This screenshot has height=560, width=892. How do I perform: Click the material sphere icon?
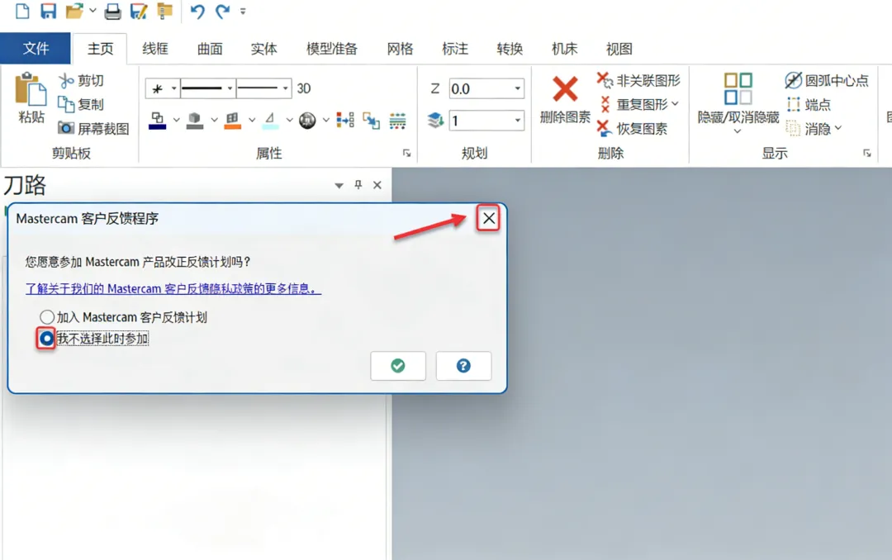click(x=308, y=121)
